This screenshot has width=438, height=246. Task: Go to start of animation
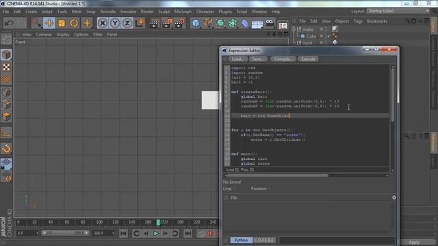[x=123, y=234]
